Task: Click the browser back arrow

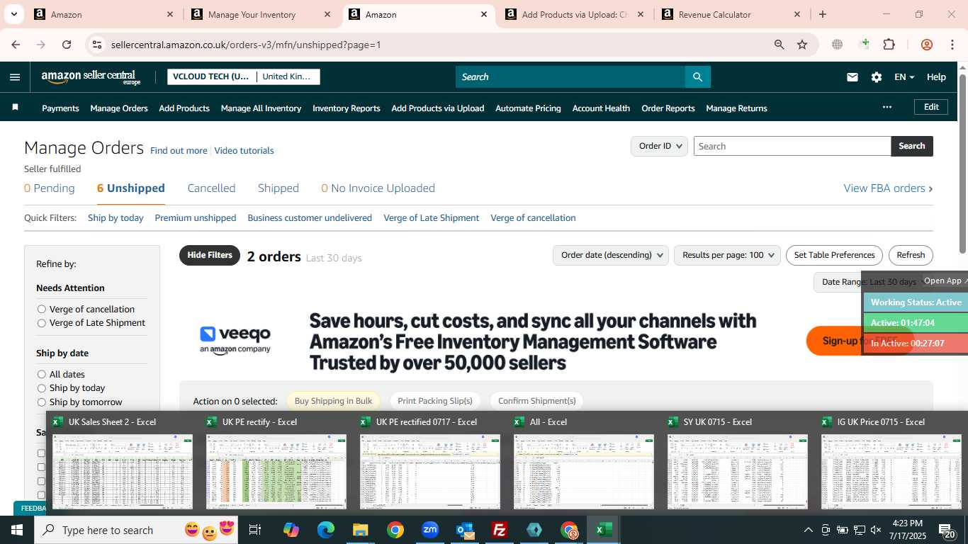Action: coord(16,45)
